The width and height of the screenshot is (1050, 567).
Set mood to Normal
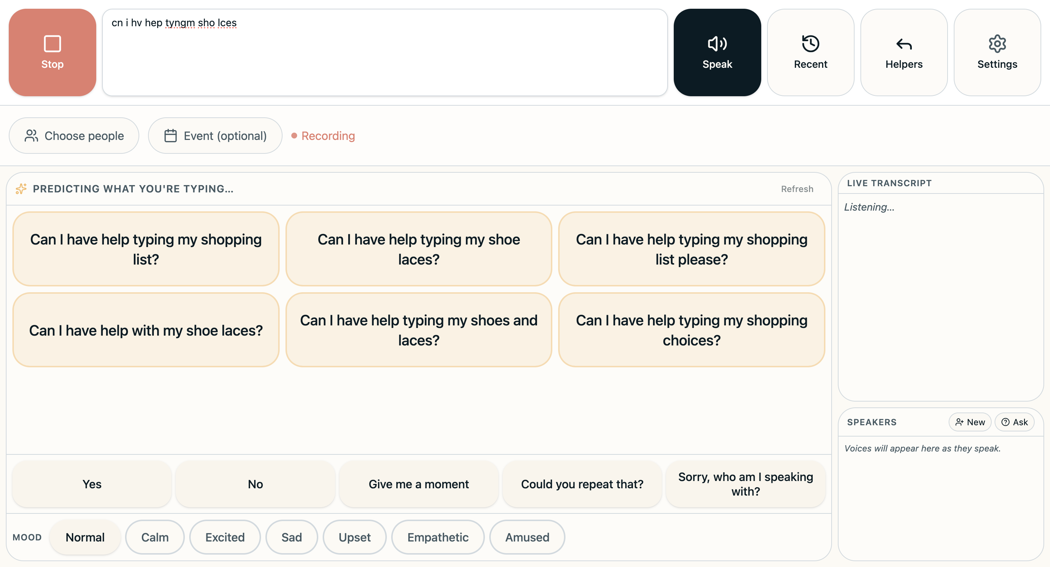click(x=85, y=537)
